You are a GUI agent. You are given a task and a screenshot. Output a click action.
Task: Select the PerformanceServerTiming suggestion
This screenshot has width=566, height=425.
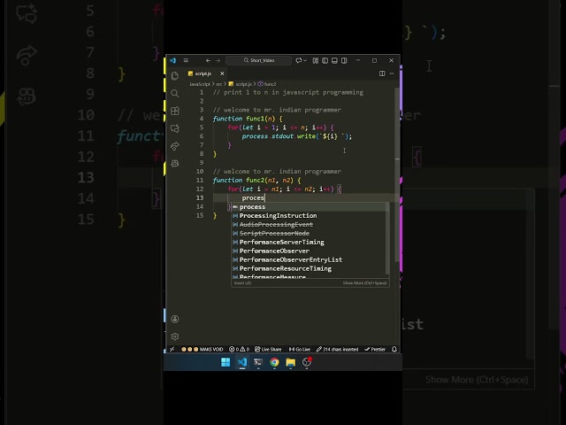[x=309, y=242]
